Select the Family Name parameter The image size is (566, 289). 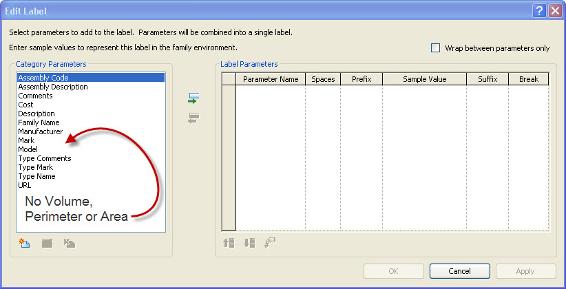pyautogui.click(x=91, y=122)
